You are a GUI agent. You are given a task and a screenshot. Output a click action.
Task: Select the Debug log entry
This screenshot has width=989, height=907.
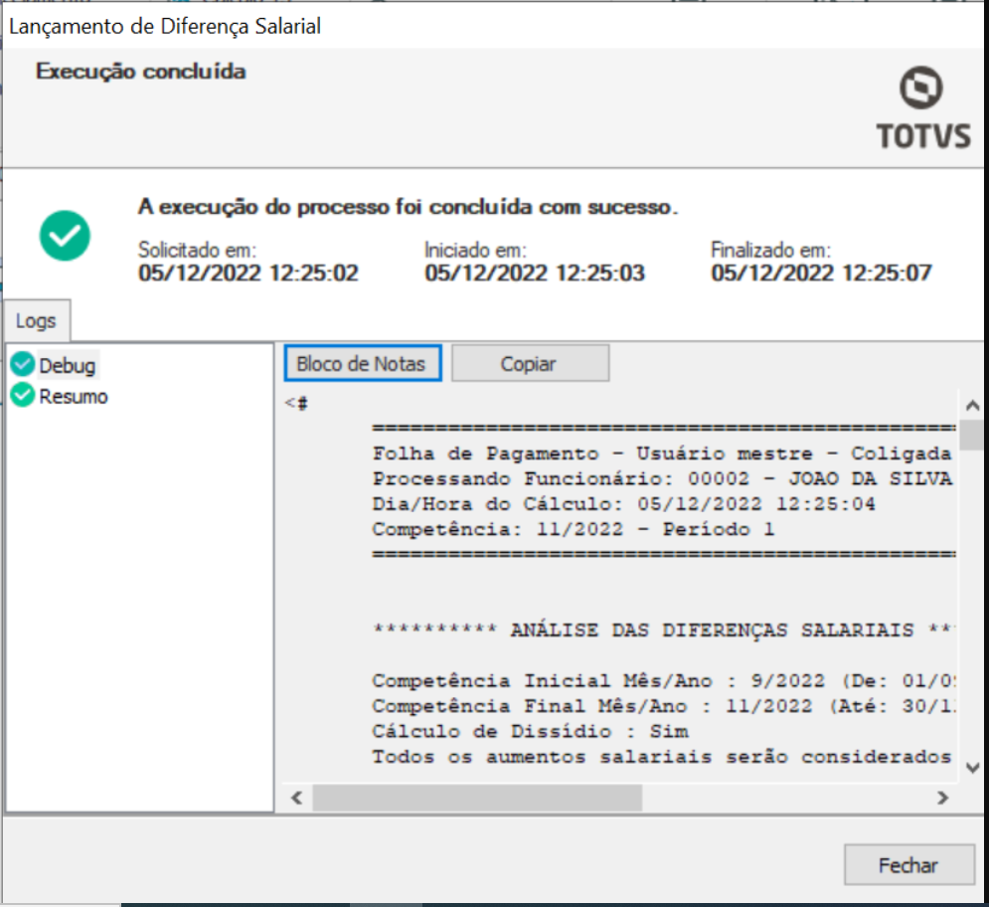67,365
